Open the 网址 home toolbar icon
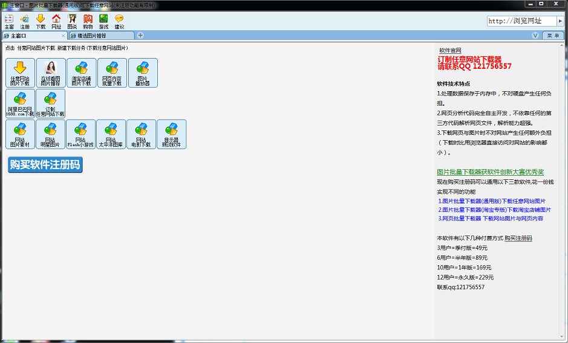The image size is (568, 343). (56, 22)
